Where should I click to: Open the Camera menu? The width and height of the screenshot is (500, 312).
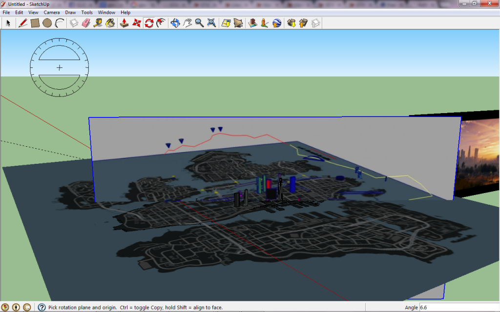click(52, 12)
